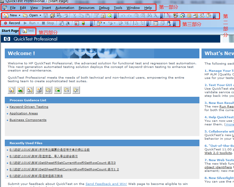Open the Tools menu
This screenshot has width=234, height=187.
pyautogui.click(x=118, y=8)
